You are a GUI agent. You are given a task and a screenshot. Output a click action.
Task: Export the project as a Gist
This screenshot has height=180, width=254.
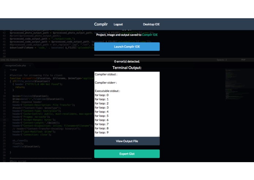[x=127, y=154]
